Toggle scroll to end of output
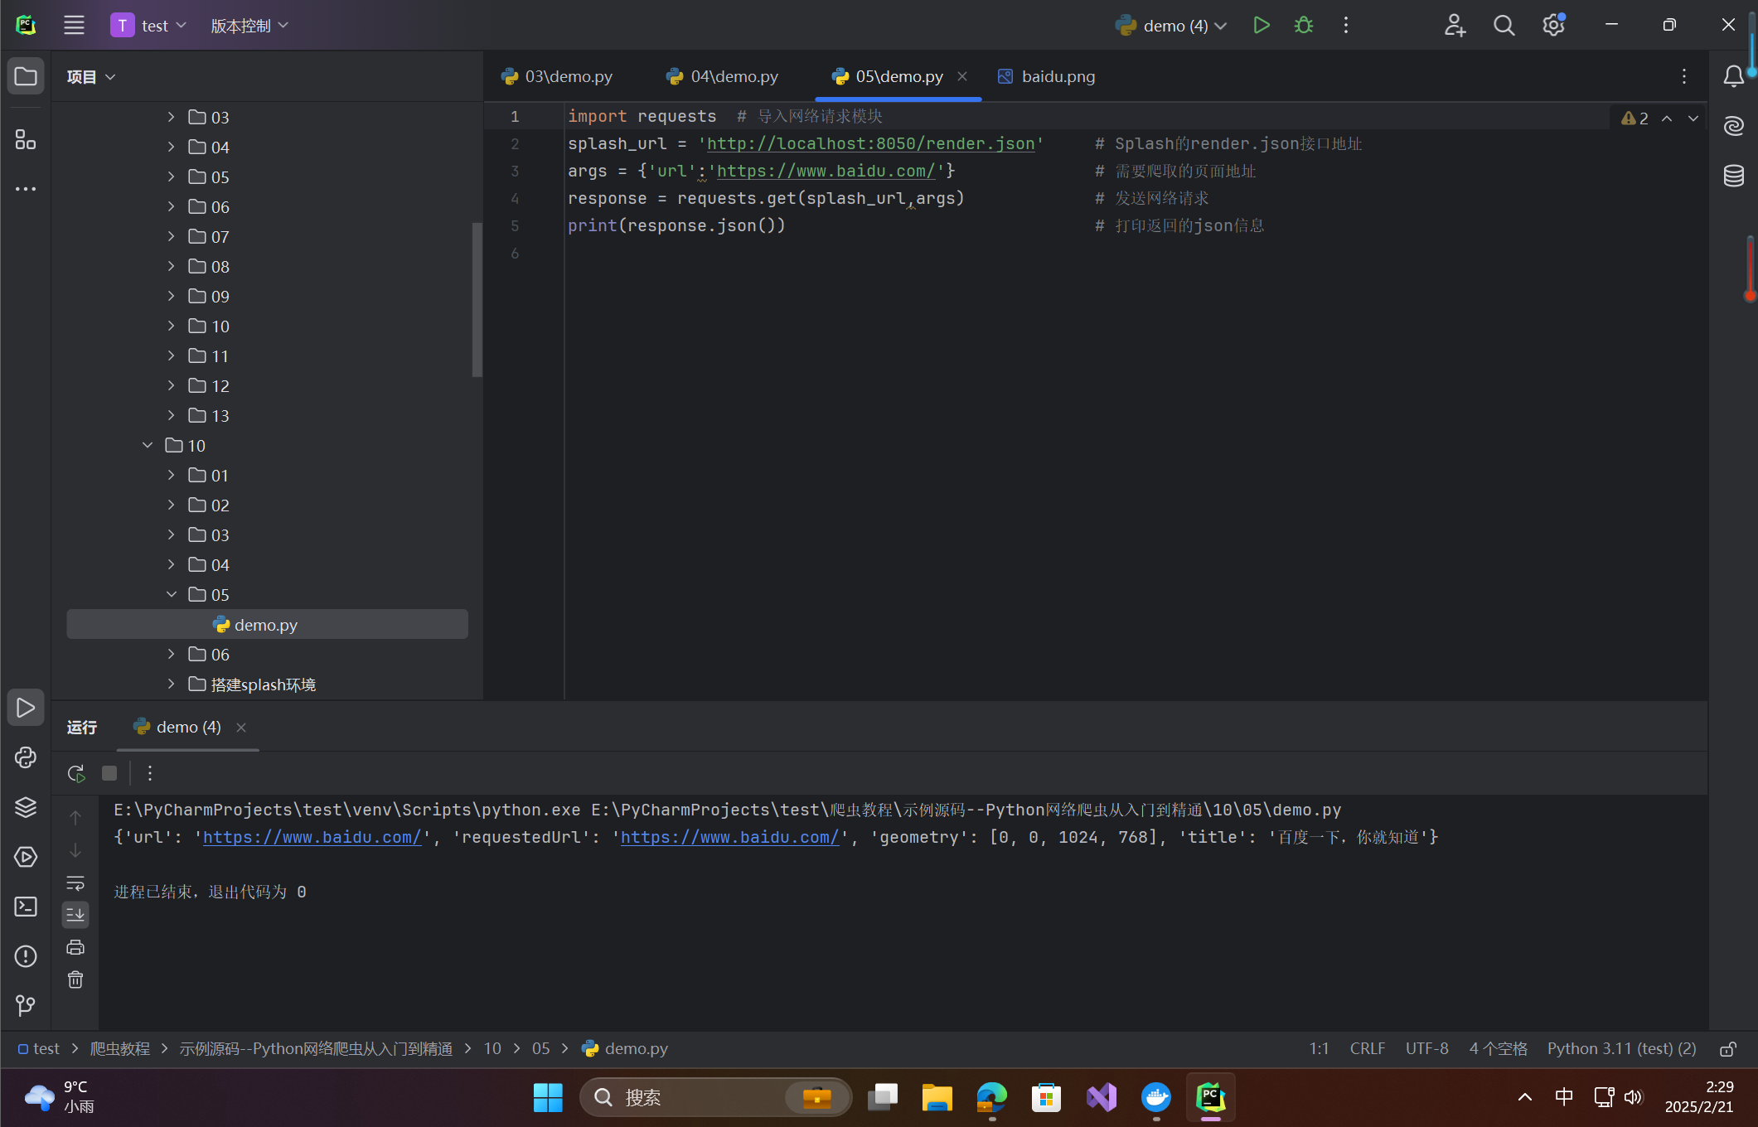Screen dimensions: 1758x1127 75,915
